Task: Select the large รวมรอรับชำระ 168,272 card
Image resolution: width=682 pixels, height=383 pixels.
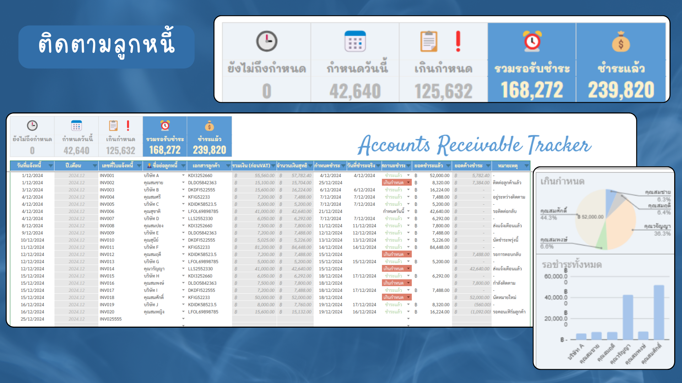Action: coord(532,62)
